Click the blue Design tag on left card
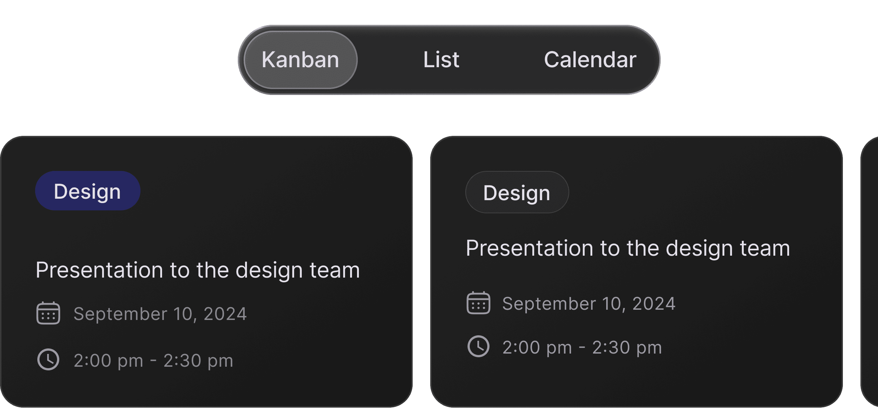Image resolution: width=878 pixels, height=412 pixels. tap(88, 191)
